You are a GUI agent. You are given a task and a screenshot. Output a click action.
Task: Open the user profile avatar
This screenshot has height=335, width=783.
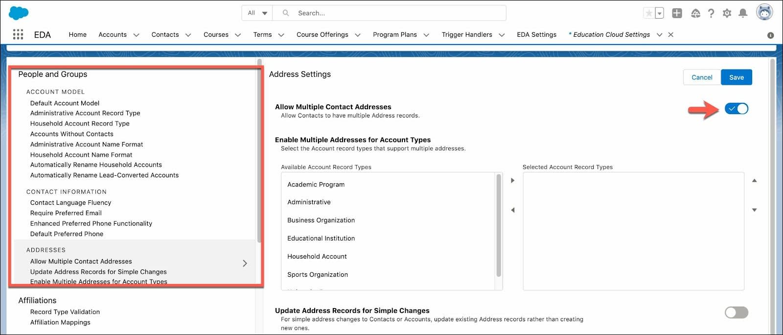764,12
